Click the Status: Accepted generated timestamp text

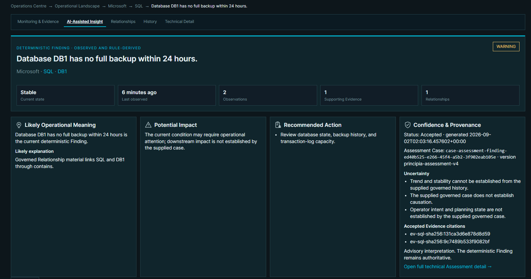(x=447, y=138)
